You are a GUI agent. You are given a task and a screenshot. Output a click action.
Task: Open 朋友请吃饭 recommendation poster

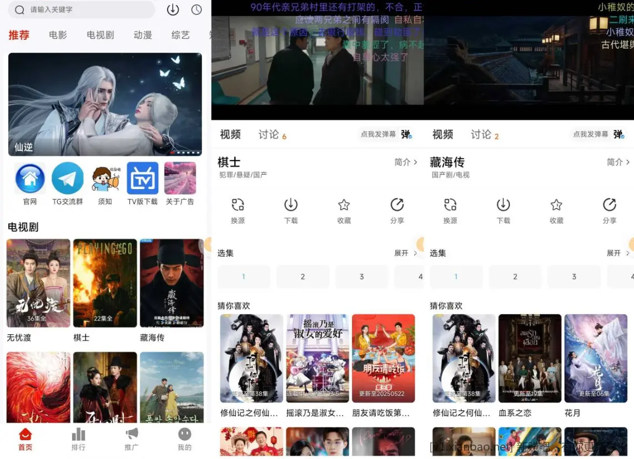[x=384, y=359]
